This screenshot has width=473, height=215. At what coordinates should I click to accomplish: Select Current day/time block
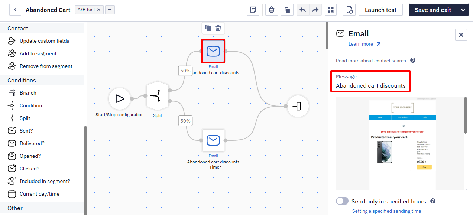[x=39, y=194]
